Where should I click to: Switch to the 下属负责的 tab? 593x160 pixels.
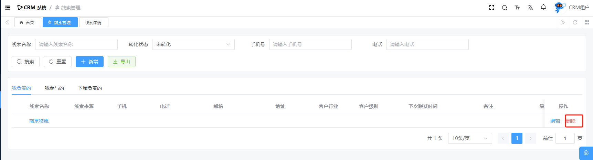90,88
